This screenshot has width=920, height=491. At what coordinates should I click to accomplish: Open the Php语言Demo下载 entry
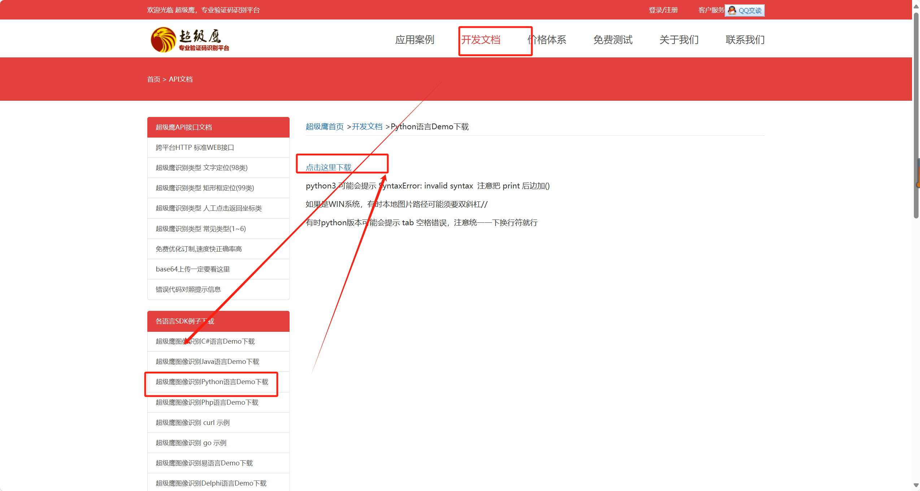click(218, 403)
